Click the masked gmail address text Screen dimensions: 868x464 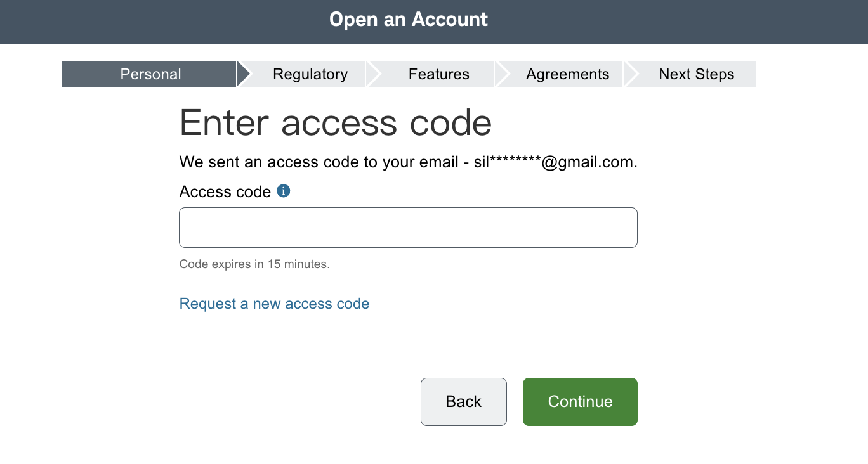click(x=555, y=162)
